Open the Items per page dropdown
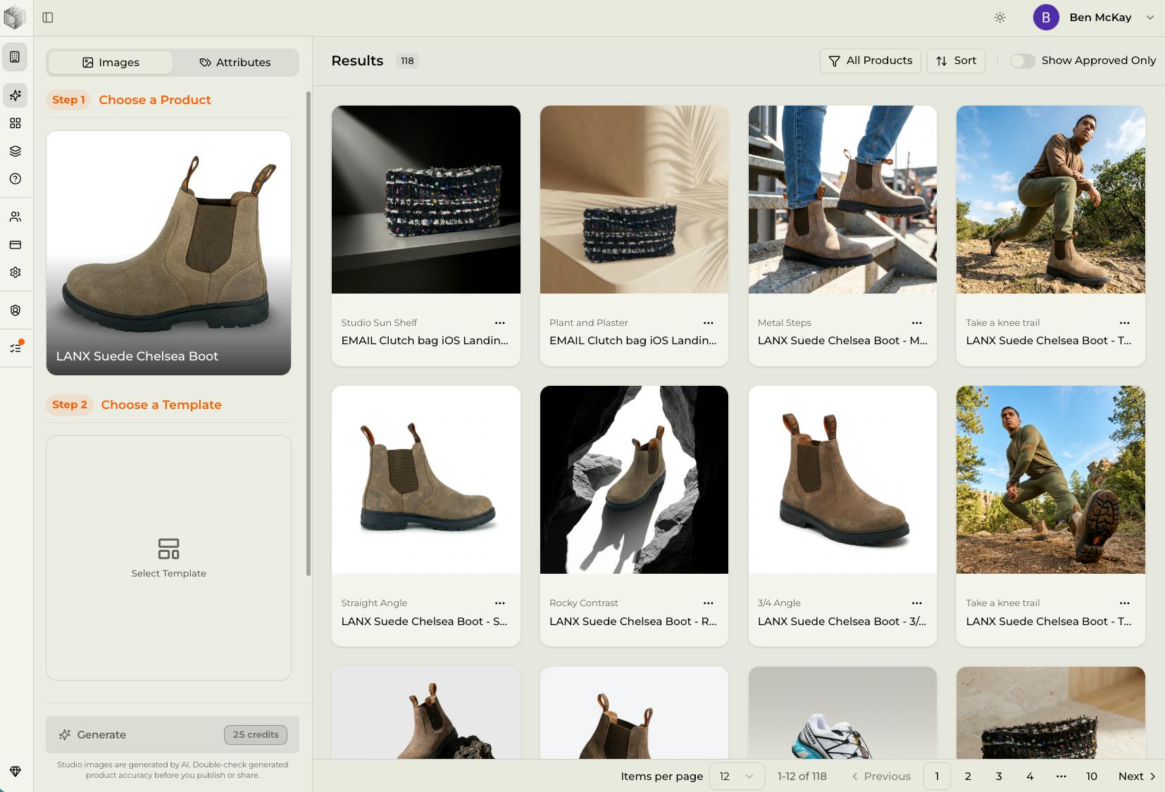This screenshot has height=792, width=1165. click(x=737, y=776)
